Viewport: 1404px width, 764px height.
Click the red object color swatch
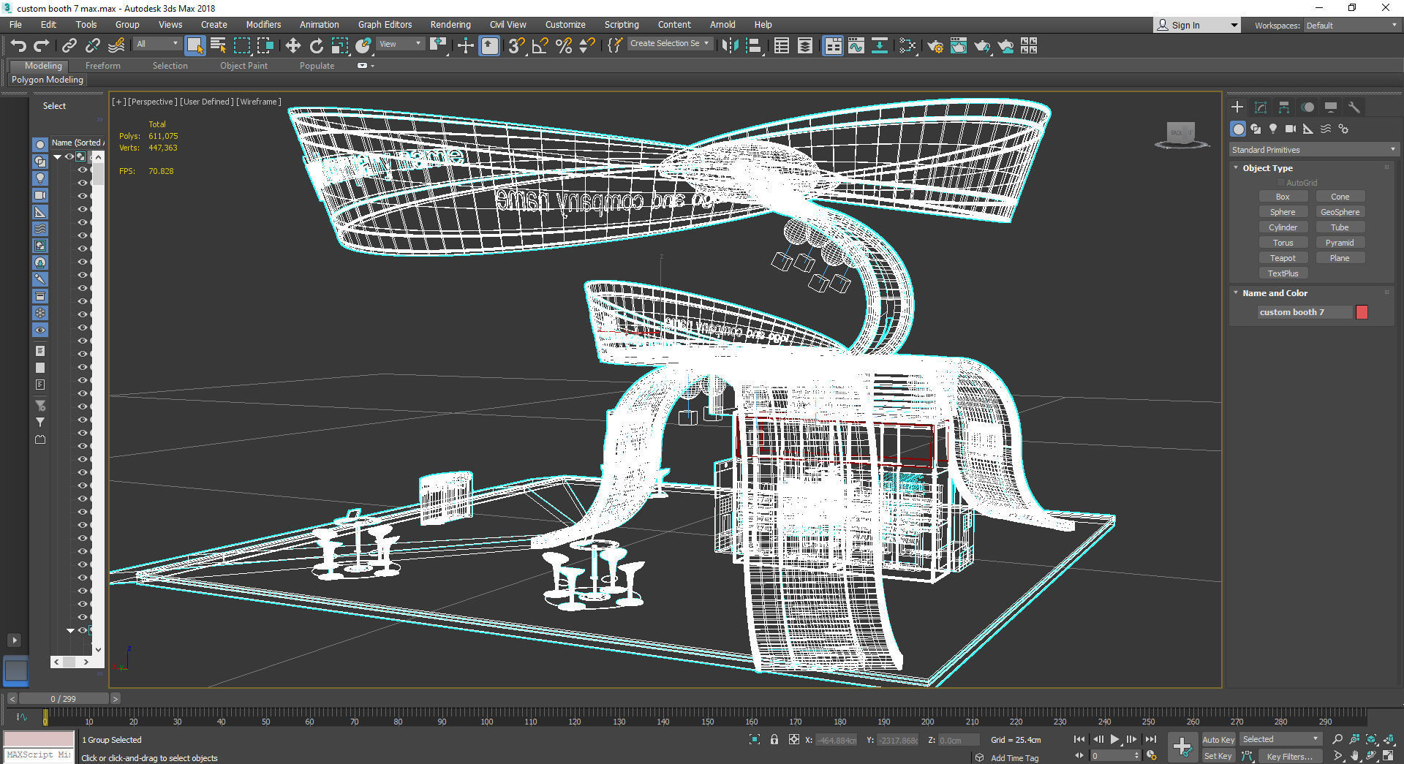1362,312
